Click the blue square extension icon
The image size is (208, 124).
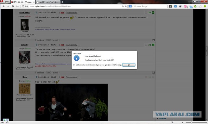coord(175,6)
